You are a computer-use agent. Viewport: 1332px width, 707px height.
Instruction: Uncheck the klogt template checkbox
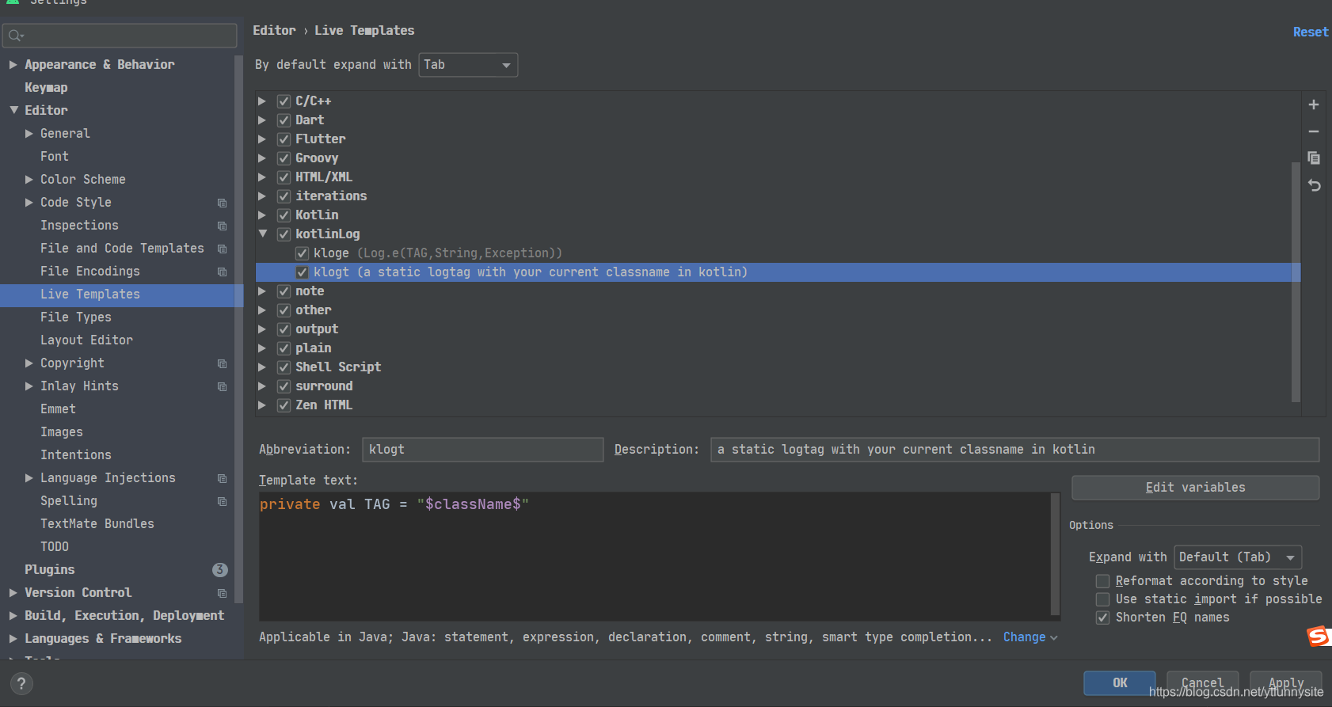[x=302, y=272]
